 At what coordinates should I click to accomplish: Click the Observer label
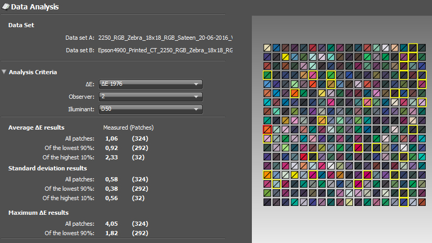82,97
